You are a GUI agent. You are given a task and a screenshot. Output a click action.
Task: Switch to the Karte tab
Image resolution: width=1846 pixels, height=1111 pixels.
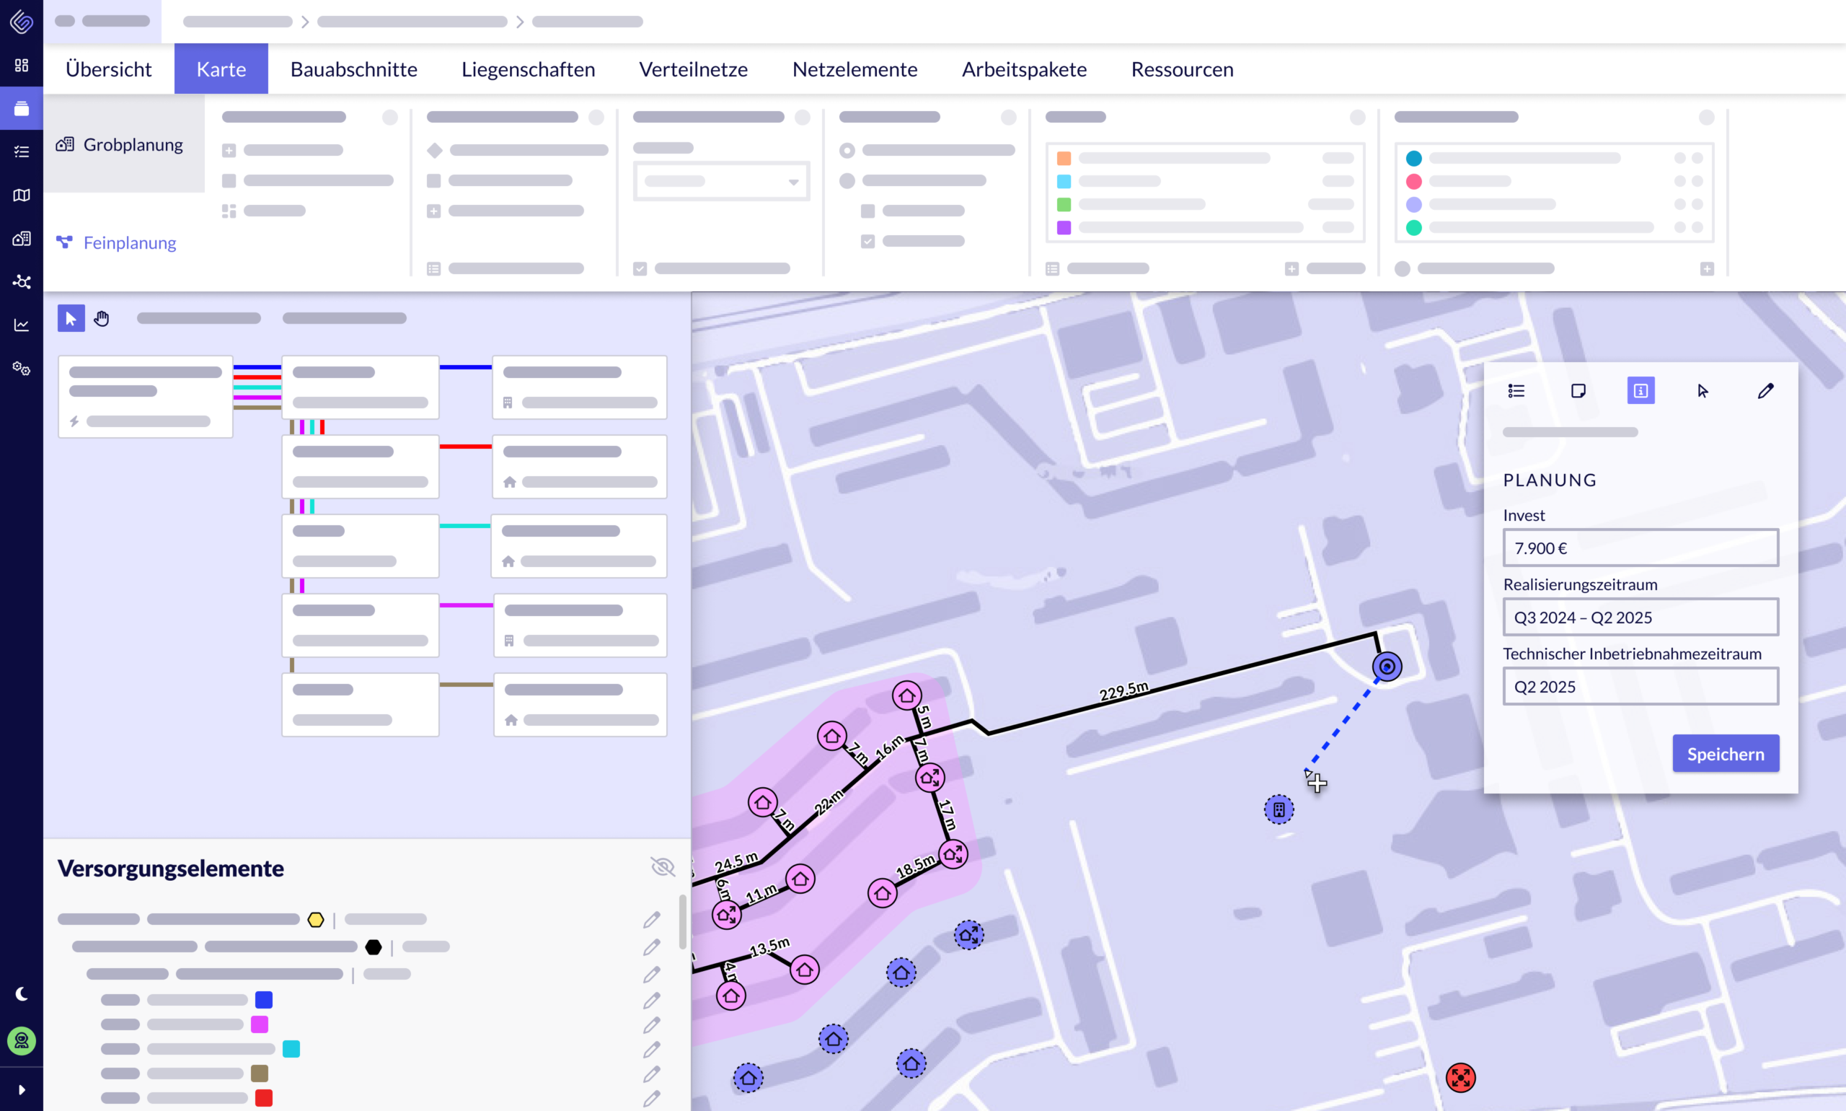click(221, 69)
